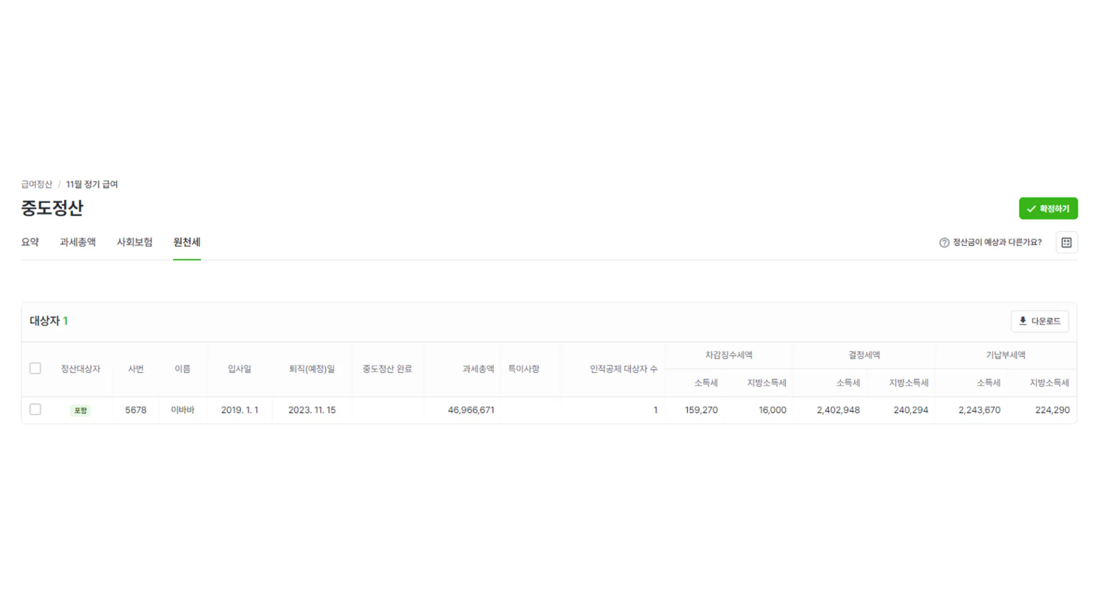
Task: Click the 차감징수세액 group header
Action: click(x=728, y=355)
